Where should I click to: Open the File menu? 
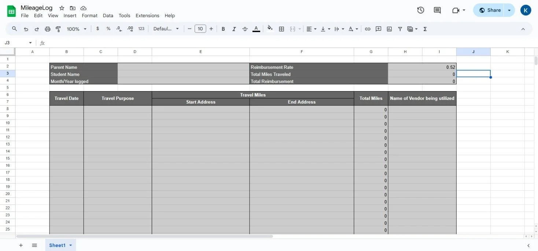coord(25,16)
